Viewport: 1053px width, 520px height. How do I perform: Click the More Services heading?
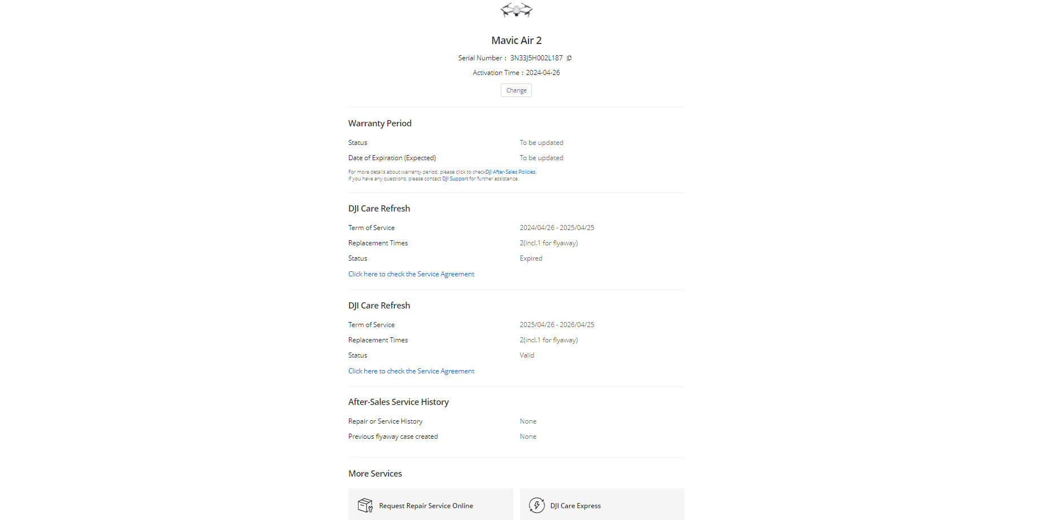tap(375, 474)
